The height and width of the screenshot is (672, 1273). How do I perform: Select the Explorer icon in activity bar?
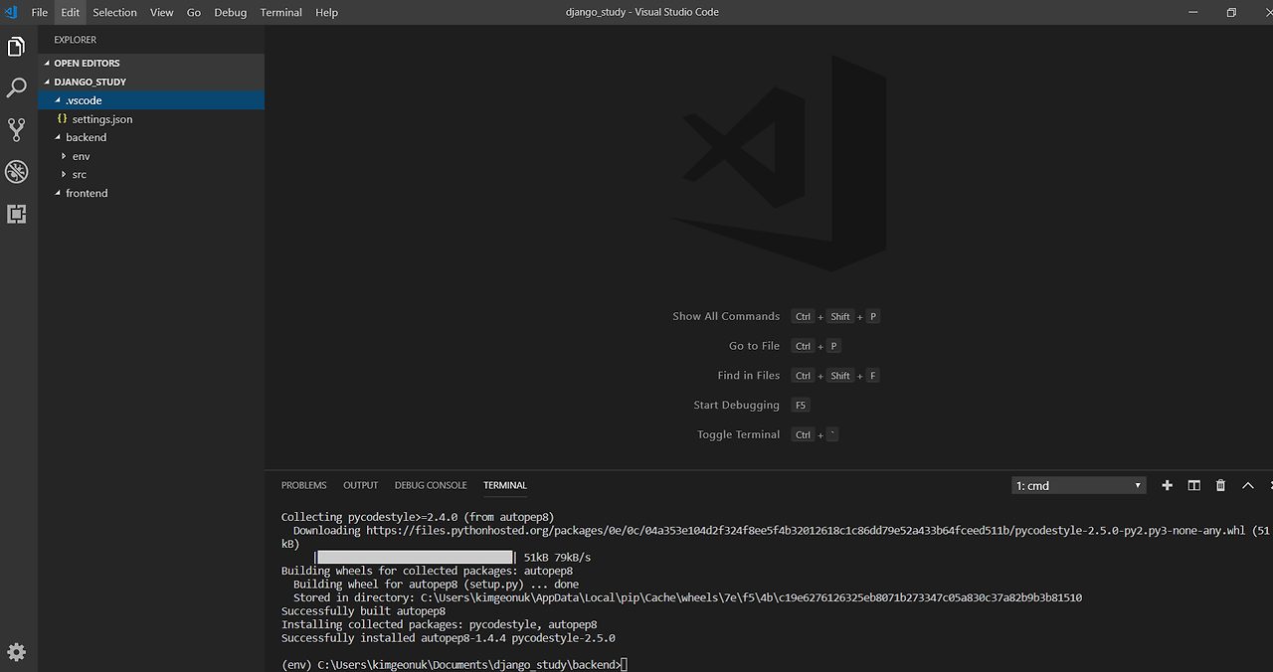(x=16, y=46)
